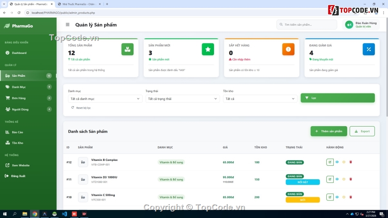This screenshot has height=218, width=388.
Task: Expand the Trạng thái dropdown
Action: click(x=183, y=99)
